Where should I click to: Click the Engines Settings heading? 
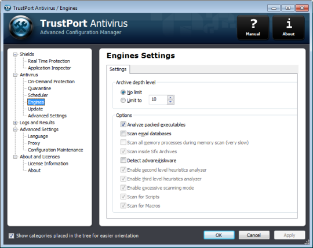[141, 55]
